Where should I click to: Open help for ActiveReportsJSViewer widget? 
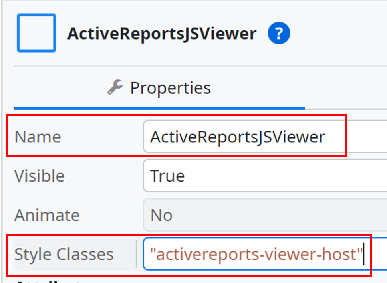click(x=279, y=33)
